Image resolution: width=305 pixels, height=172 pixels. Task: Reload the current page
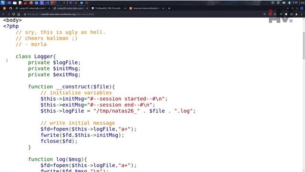click(14, 14)
